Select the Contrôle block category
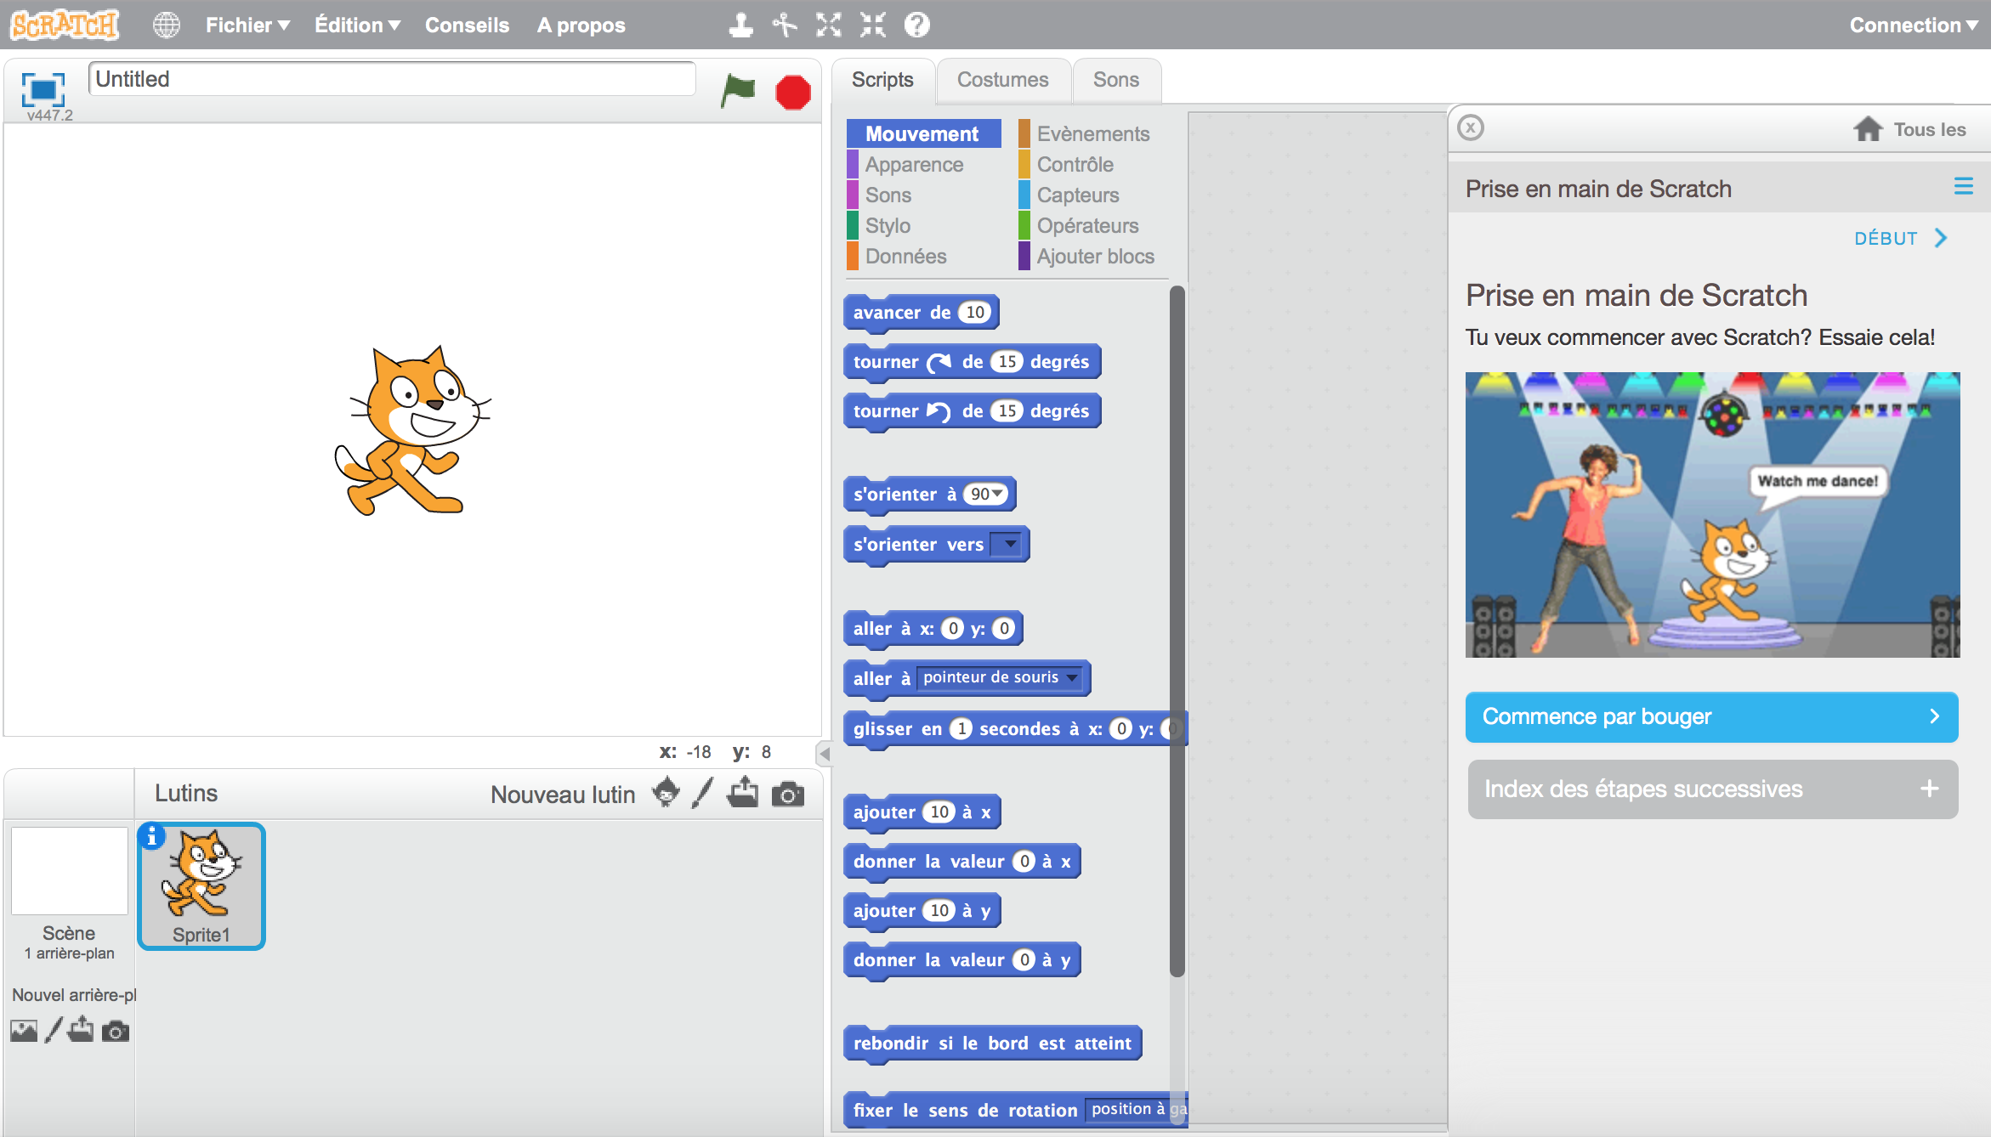 tap(1075, 165)
